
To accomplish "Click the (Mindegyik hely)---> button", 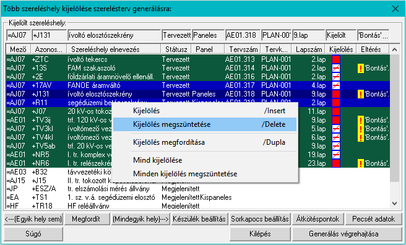I will coord(140,219).
